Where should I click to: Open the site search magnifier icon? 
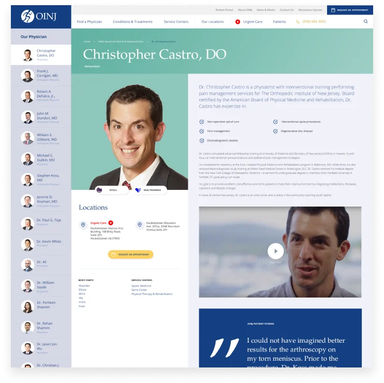(x=365, y=22)
